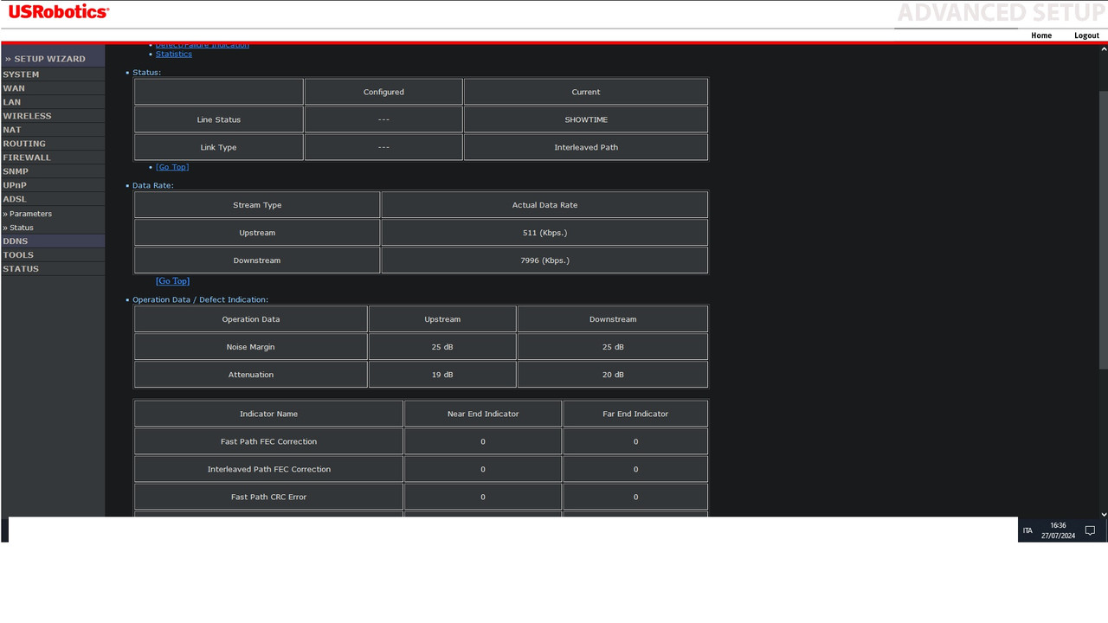This screenshot has width=1108, height=623.
Task: Open the WIRELESS settings section
Action: (27, 116)
